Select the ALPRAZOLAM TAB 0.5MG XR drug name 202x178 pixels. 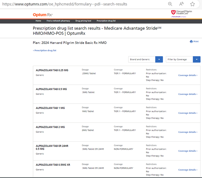(53, 165)
